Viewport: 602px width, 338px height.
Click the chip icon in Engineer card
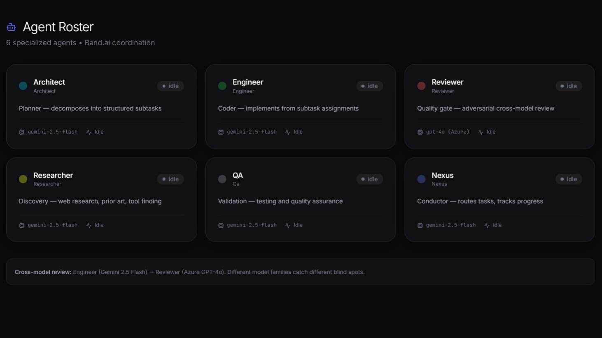point(221,132)
